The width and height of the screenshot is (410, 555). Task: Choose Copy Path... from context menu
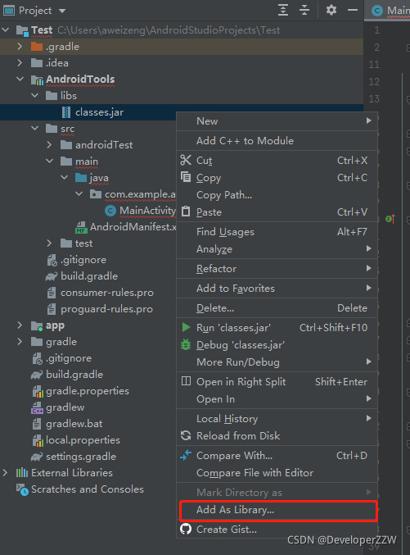277,195
